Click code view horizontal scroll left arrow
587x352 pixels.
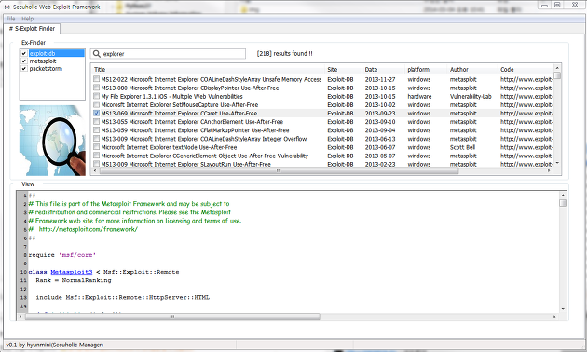tap(20, 317)
